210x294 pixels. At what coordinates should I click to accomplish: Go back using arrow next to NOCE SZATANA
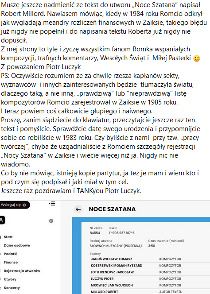[78, 209]
